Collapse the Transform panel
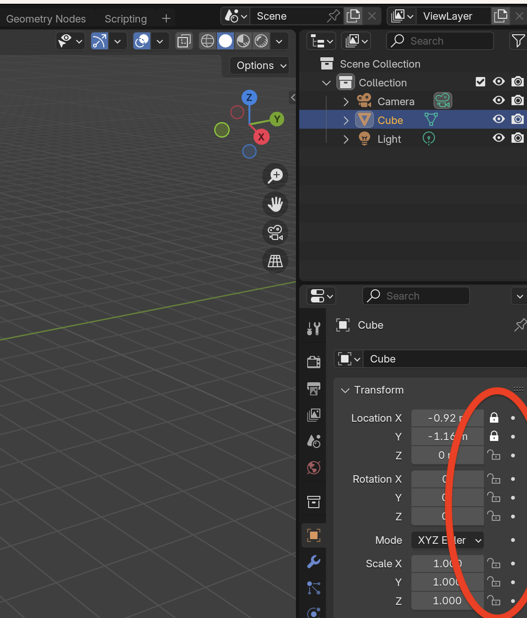Screen dimensions: 527x618 (x=345, y=390)
